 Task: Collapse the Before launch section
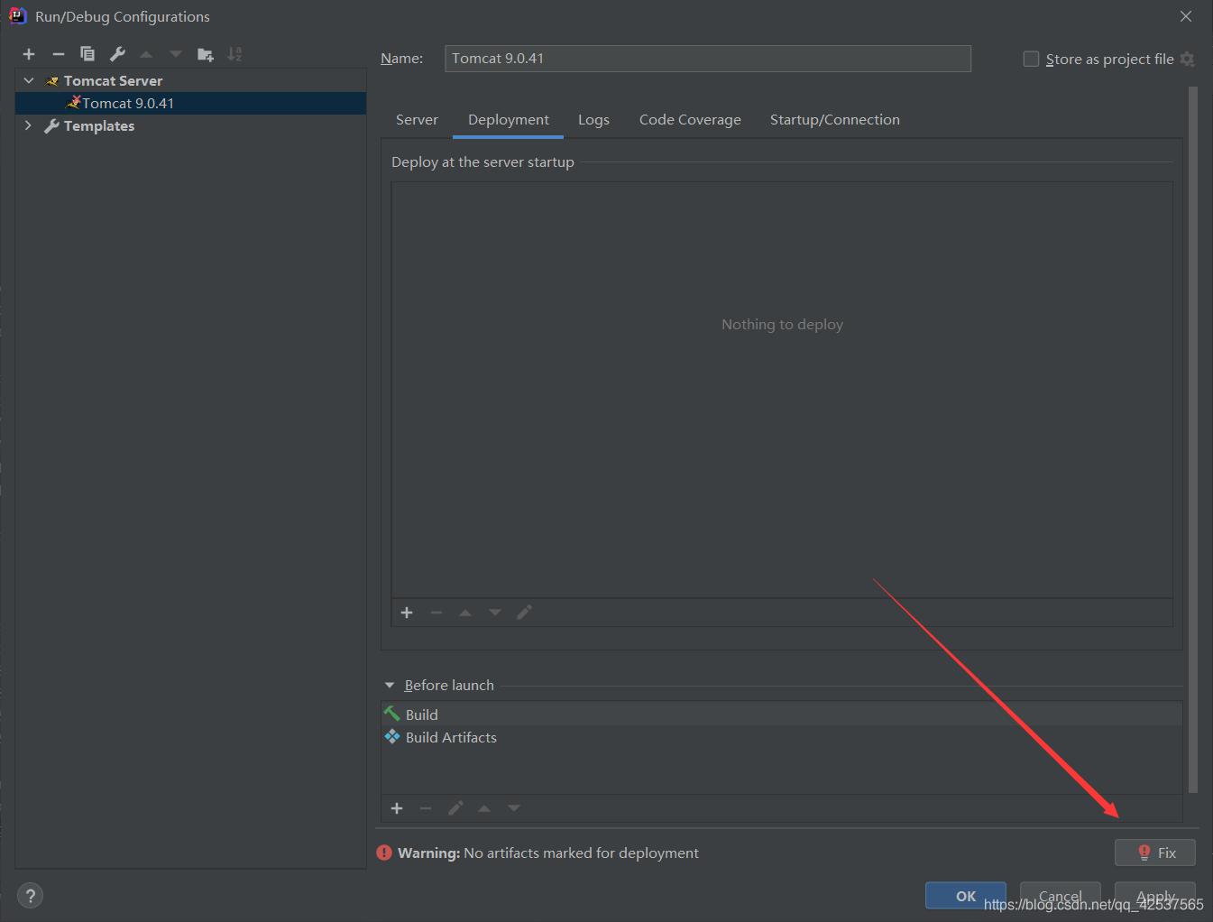pyautogui.click(x=390, y=686)
